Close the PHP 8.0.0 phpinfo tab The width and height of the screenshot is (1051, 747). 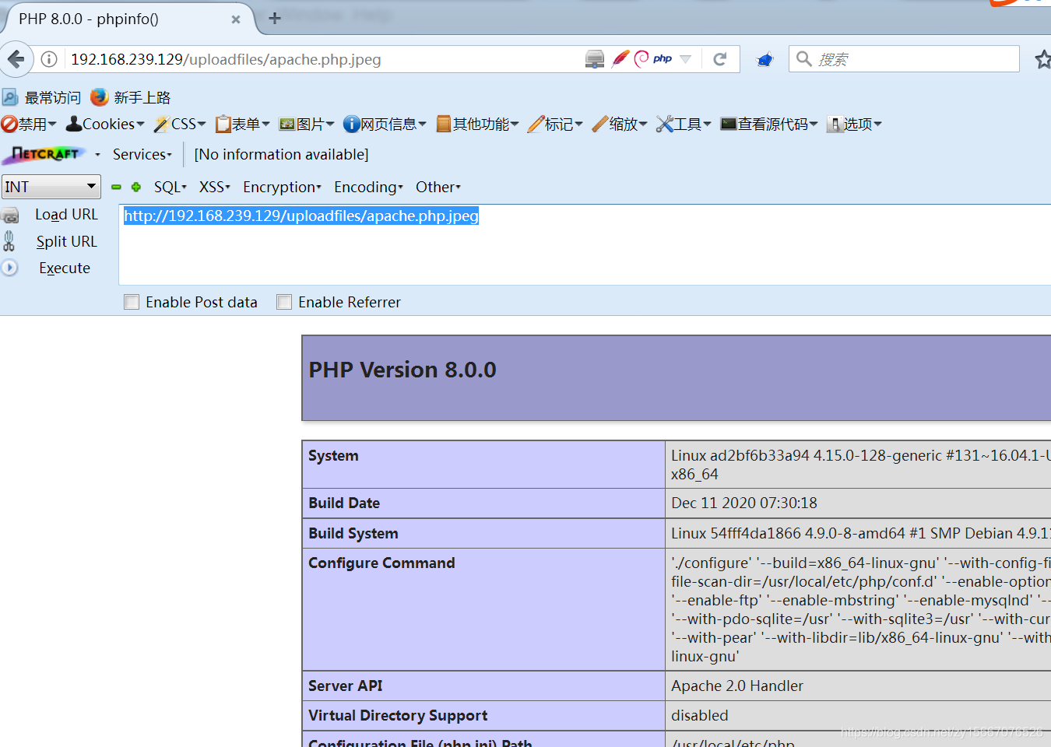(x=236, y=19)
